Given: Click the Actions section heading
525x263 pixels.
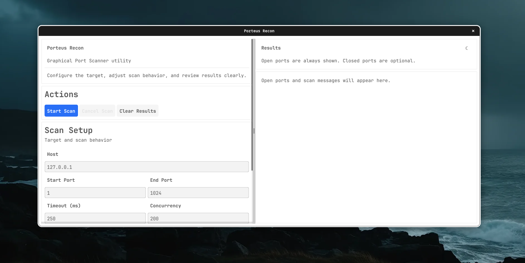Looking at the screenshot, I should [61, 94].
